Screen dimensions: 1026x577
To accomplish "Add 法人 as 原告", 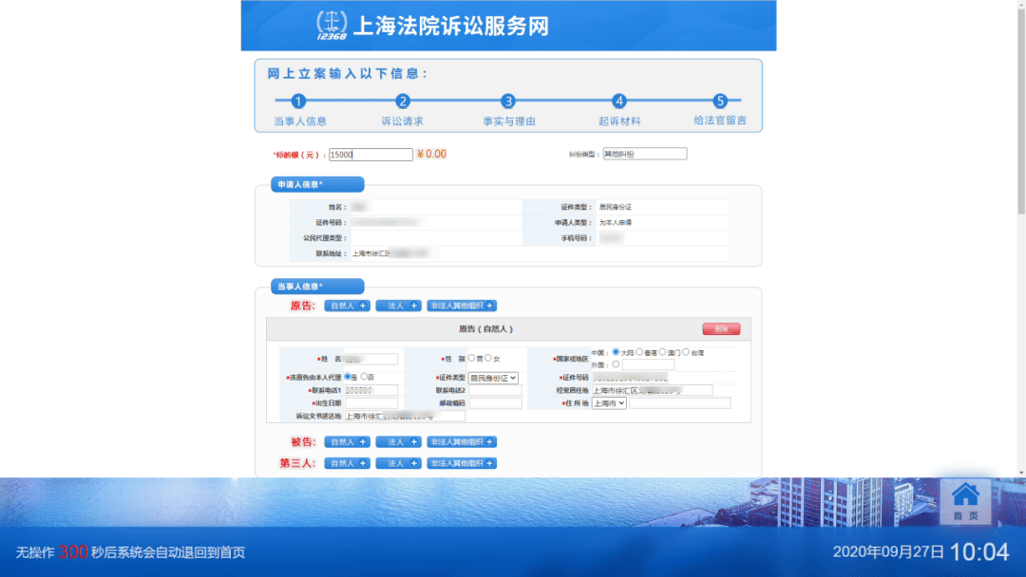I will [x=398, y=306].
